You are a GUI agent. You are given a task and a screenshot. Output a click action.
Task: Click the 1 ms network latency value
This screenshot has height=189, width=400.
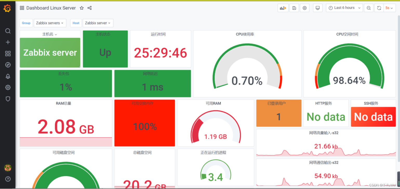click(x=153, y=87)
